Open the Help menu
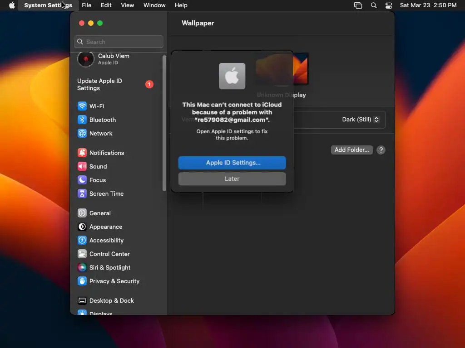Viewport: 465px width, 348px height. (x=181, y=5)
